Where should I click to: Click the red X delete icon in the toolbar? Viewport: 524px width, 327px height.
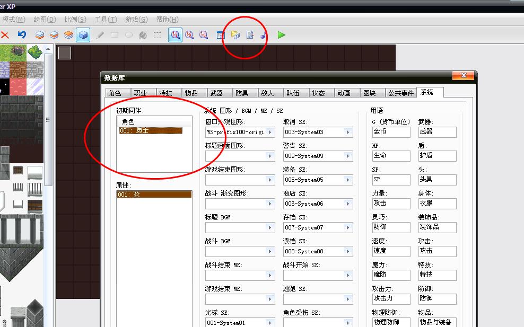(5, 35)
